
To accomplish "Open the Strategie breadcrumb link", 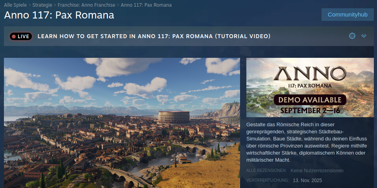I will 43,5.
